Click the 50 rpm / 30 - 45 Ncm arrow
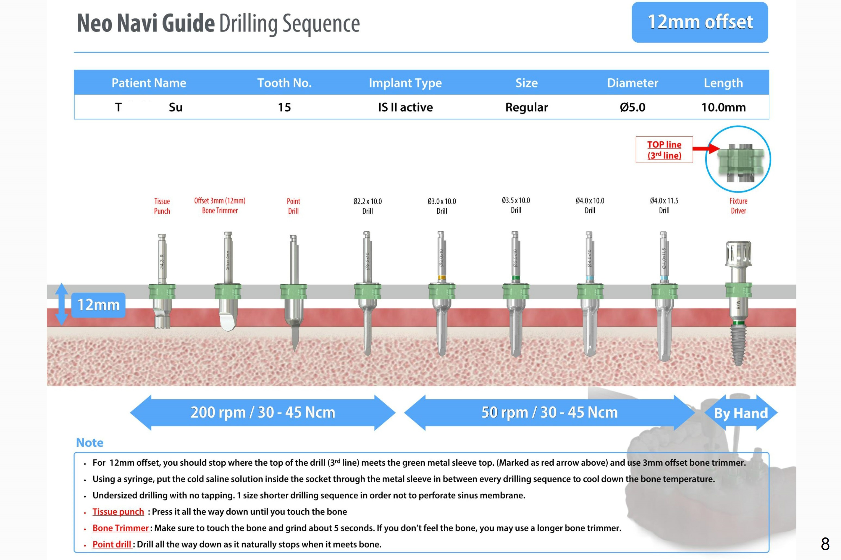 click(x=549, y=412)
